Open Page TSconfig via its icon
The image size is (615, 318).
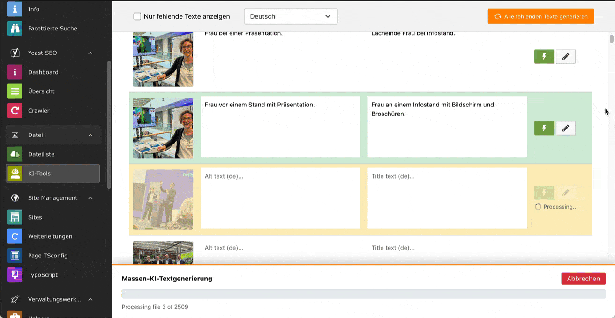pos(15,255)
